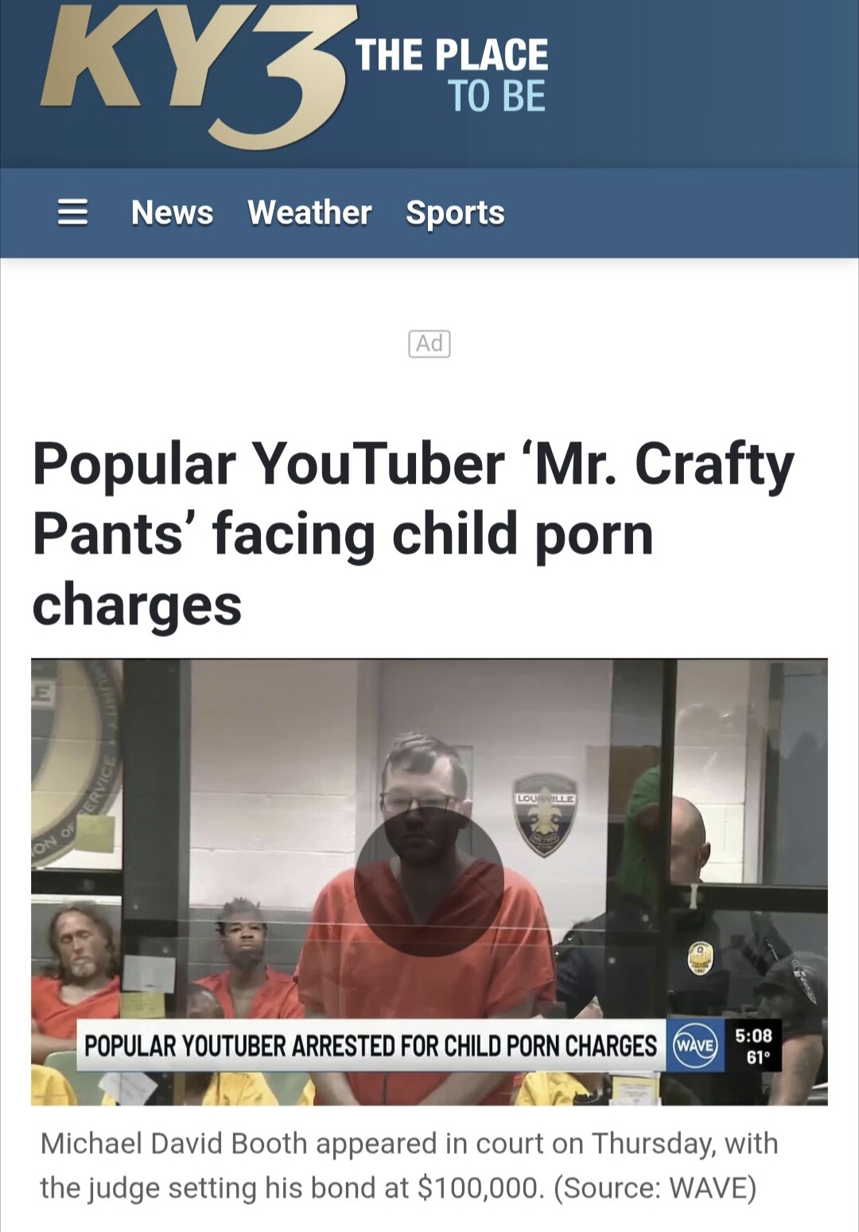Click the Ad label badge
Screen dimensions: 859x1232
pyautogui.click(x=429, y=344)
